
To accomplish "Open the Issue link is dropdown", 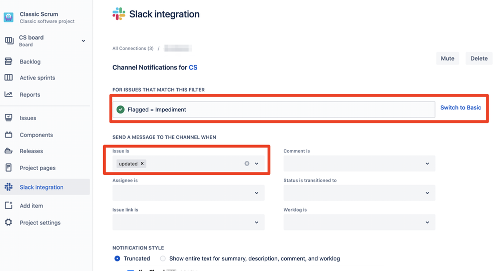I will click(x=188, y=222).
